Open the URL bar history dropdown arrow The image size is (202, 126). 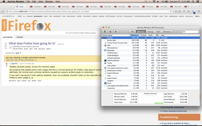click(x=168, y=11)
